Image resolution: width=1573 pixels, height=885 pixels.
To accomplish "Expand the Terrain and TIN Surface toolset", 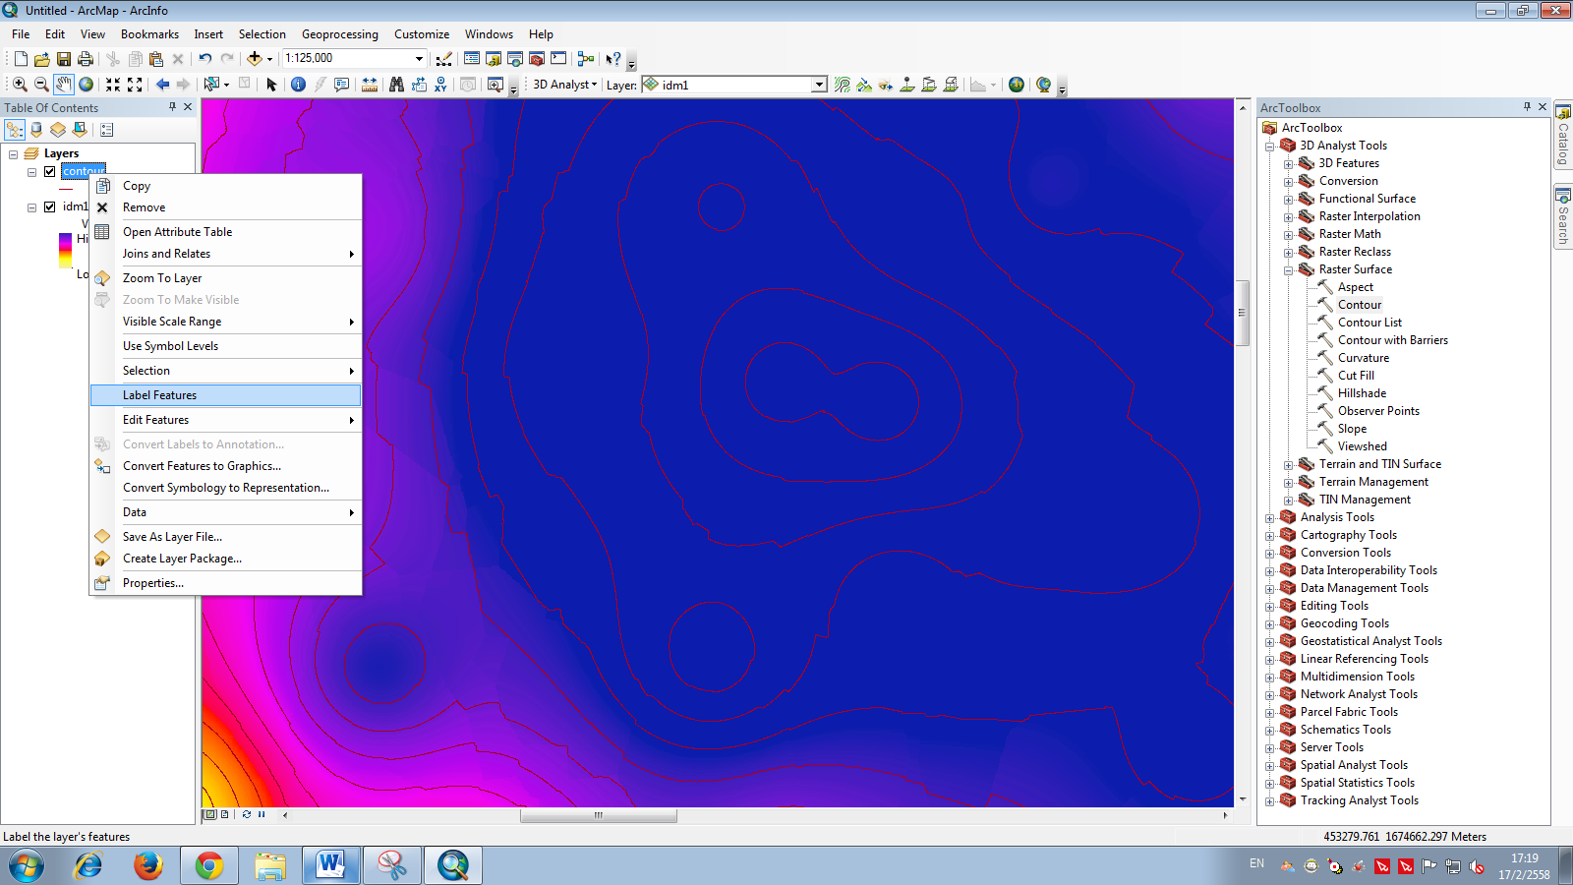I will [1288, 464].
